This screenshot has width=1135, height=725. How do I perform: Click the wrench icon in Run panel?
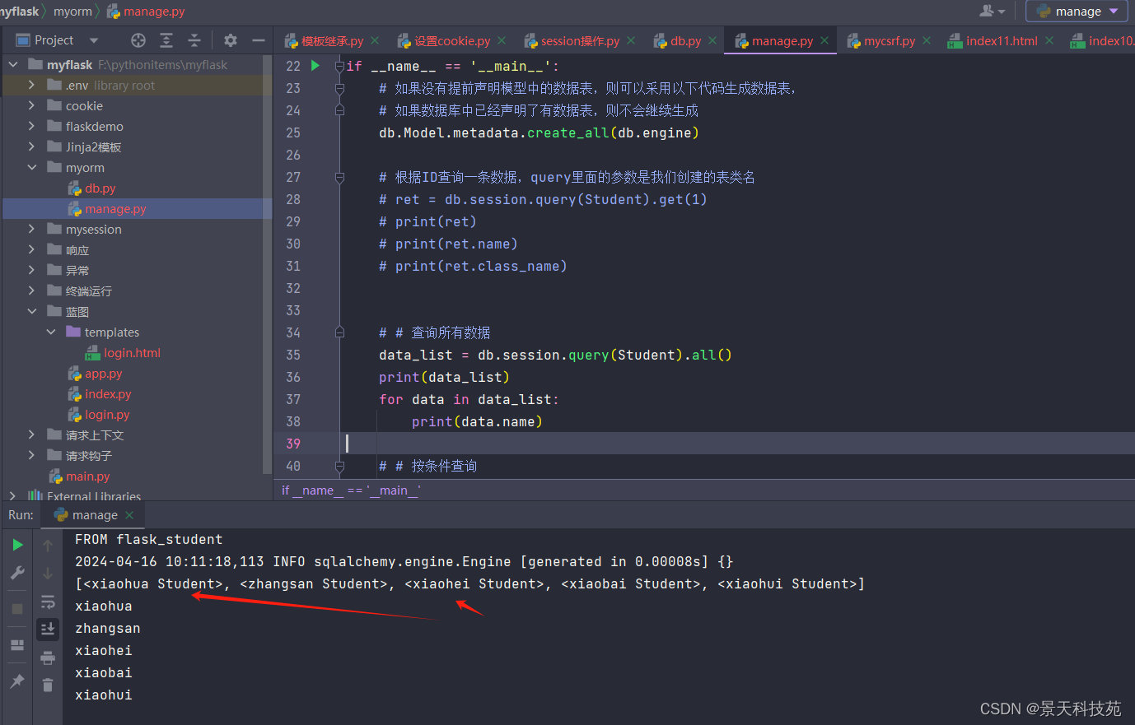[17, 573]
